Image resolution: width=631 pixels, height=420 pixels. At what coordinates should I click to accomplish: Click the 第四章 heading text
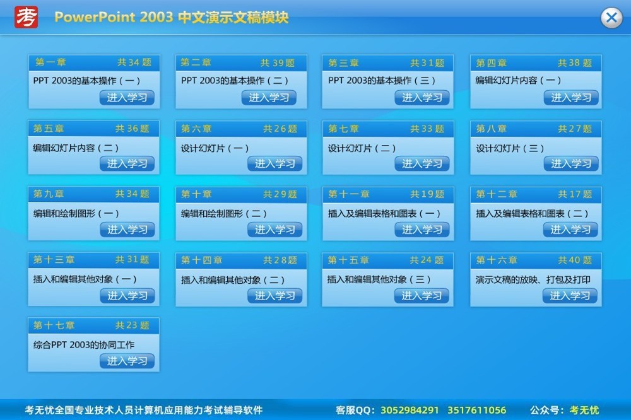(492, 63)
